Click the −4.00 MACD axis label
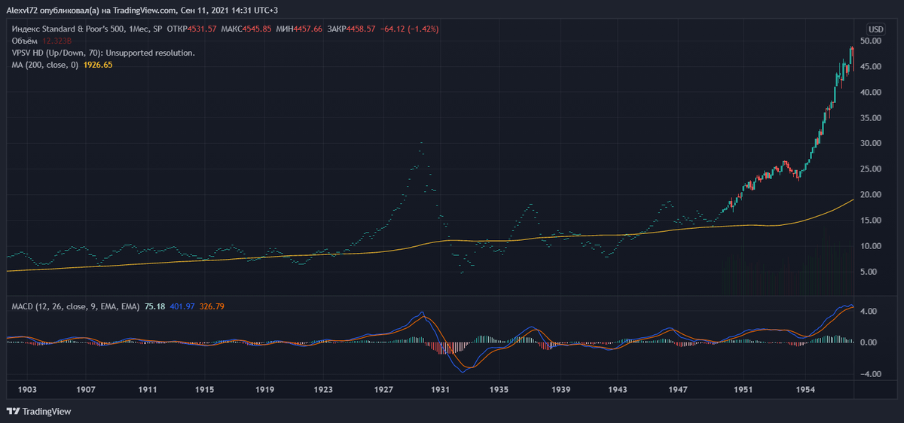 pos(871,374)
